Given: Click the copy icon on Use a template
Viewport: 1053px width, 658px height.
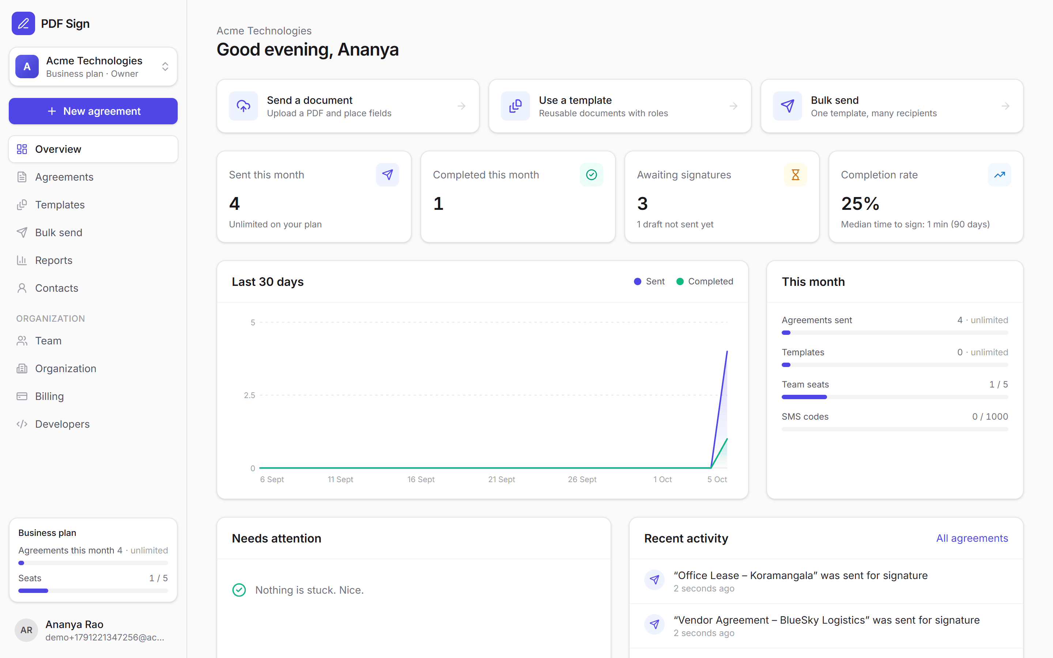Looking at the screenshot, I should pyautogui.click(x=516, y=106).
